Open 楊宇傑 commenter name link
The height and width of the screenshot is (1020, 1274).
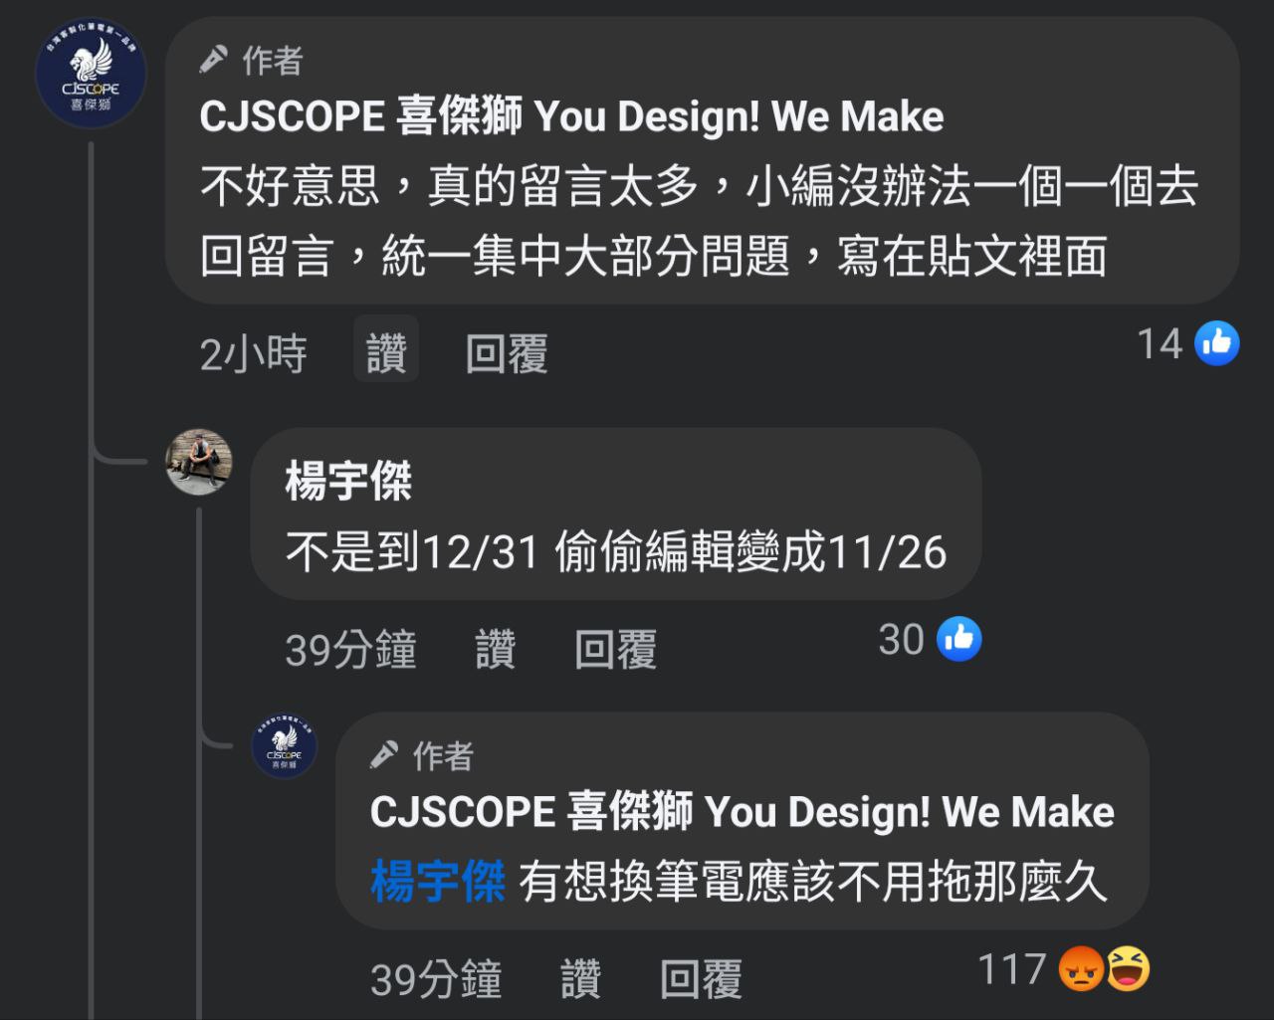348,482
